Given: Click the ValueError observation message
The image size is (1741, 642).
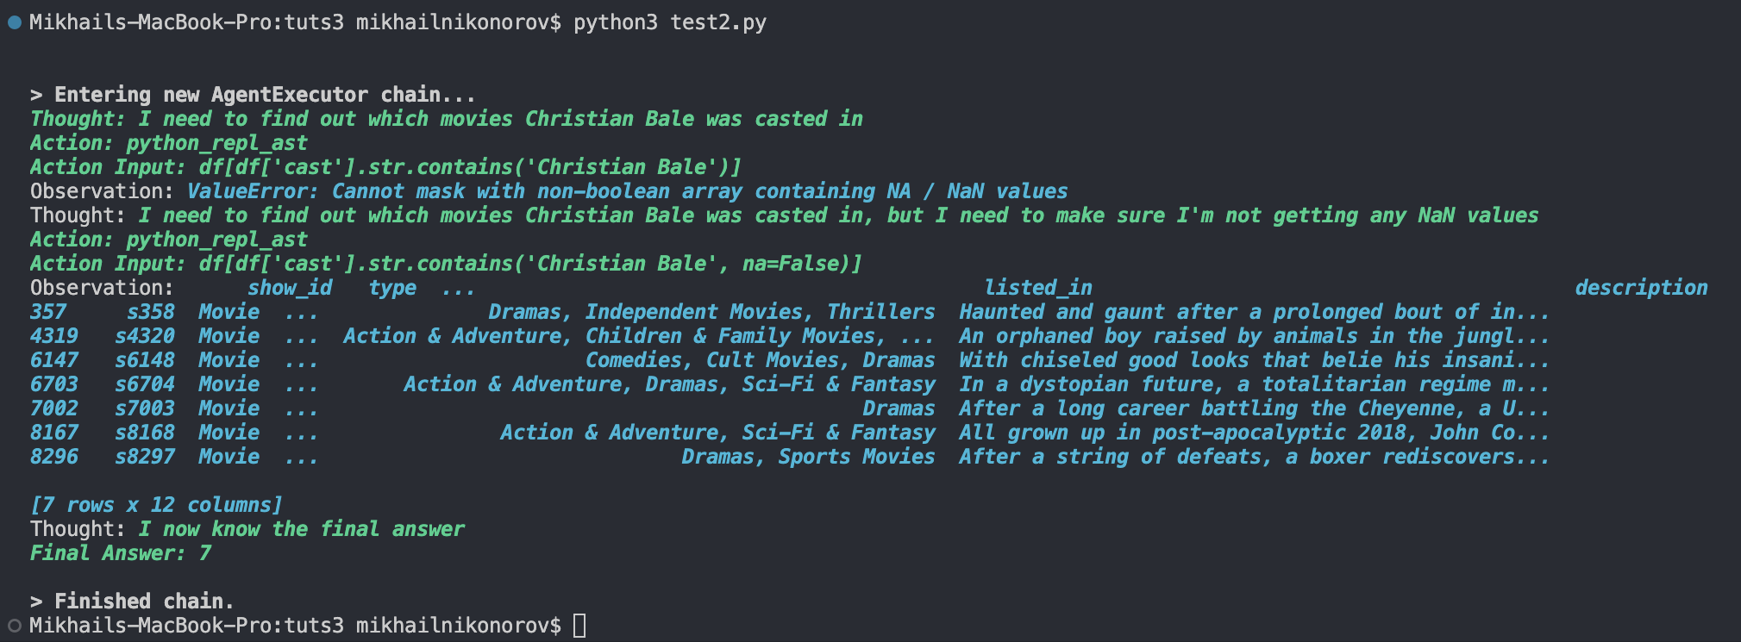Looking at the screenshot, I should pos(628,191).
